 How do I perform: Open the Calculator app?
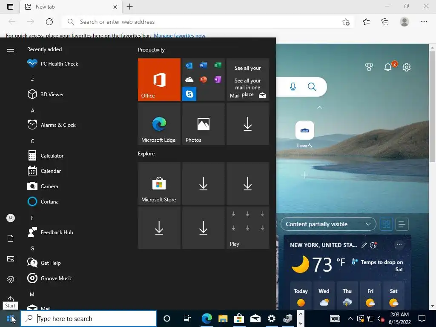(x=46, y=156)
